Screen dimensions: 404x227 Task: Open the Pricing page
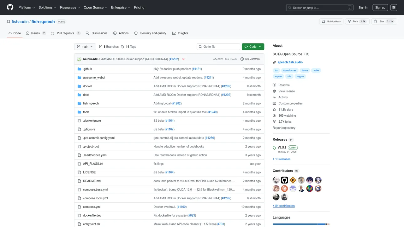[139, 8]
